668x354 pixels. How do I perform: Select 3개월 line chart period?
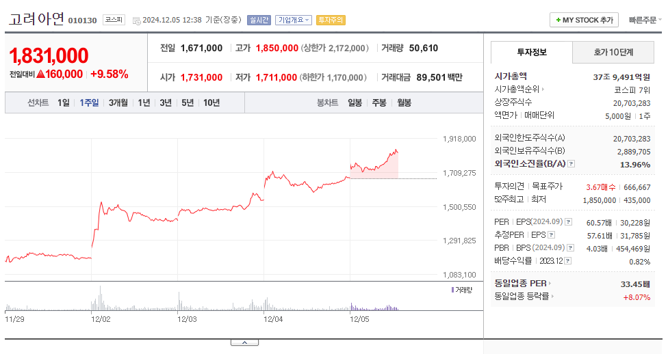[x=118, y=103]
